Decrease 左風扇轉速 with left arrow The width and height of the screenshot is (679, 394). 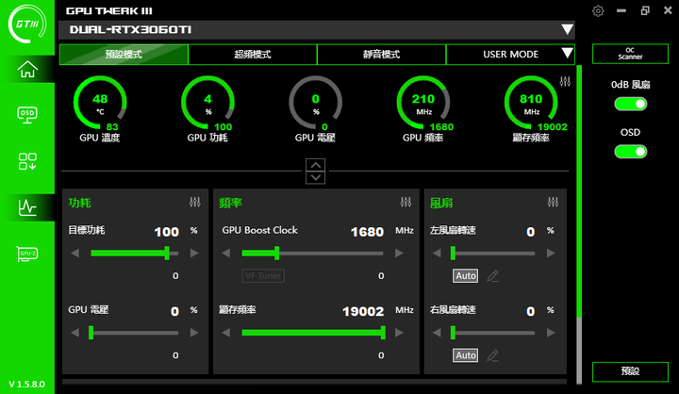pyautogui.click(x=437, y=253)
